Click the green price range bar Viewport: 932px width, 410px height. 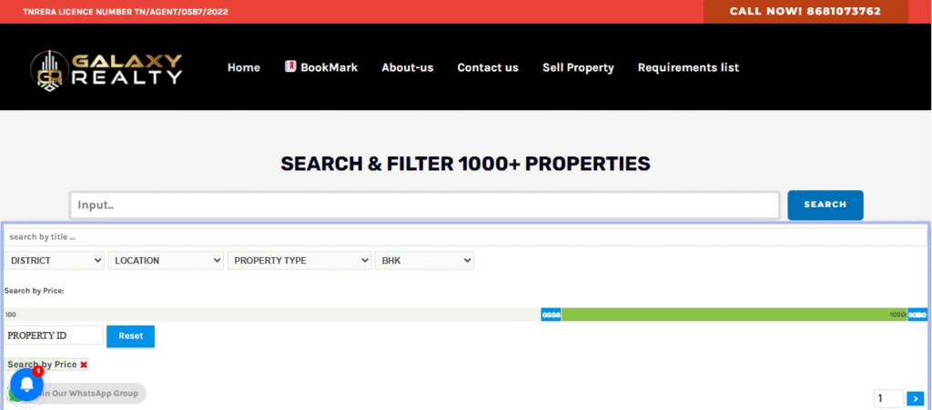pos(734,315)
